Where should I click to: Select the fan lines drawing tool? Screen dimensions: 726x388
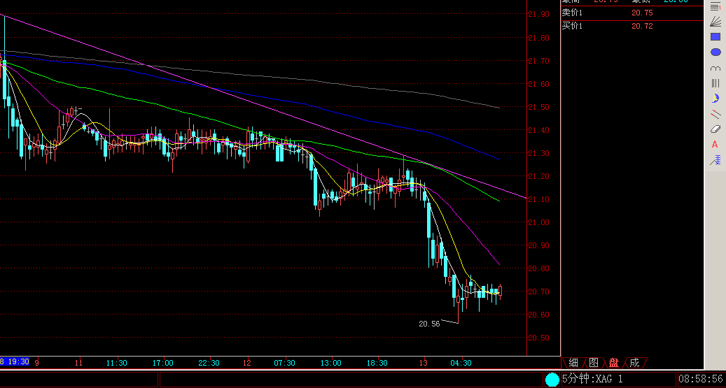715,22
